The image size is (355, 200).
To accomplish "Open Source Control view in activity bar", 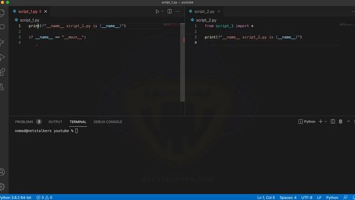I will pos(2,42).
